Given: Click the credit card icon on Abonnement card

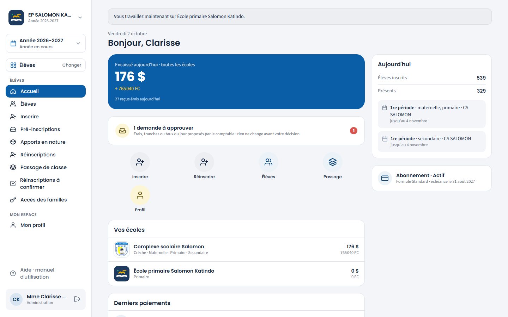Looking at the screenshot, I should tap(385, 178).
